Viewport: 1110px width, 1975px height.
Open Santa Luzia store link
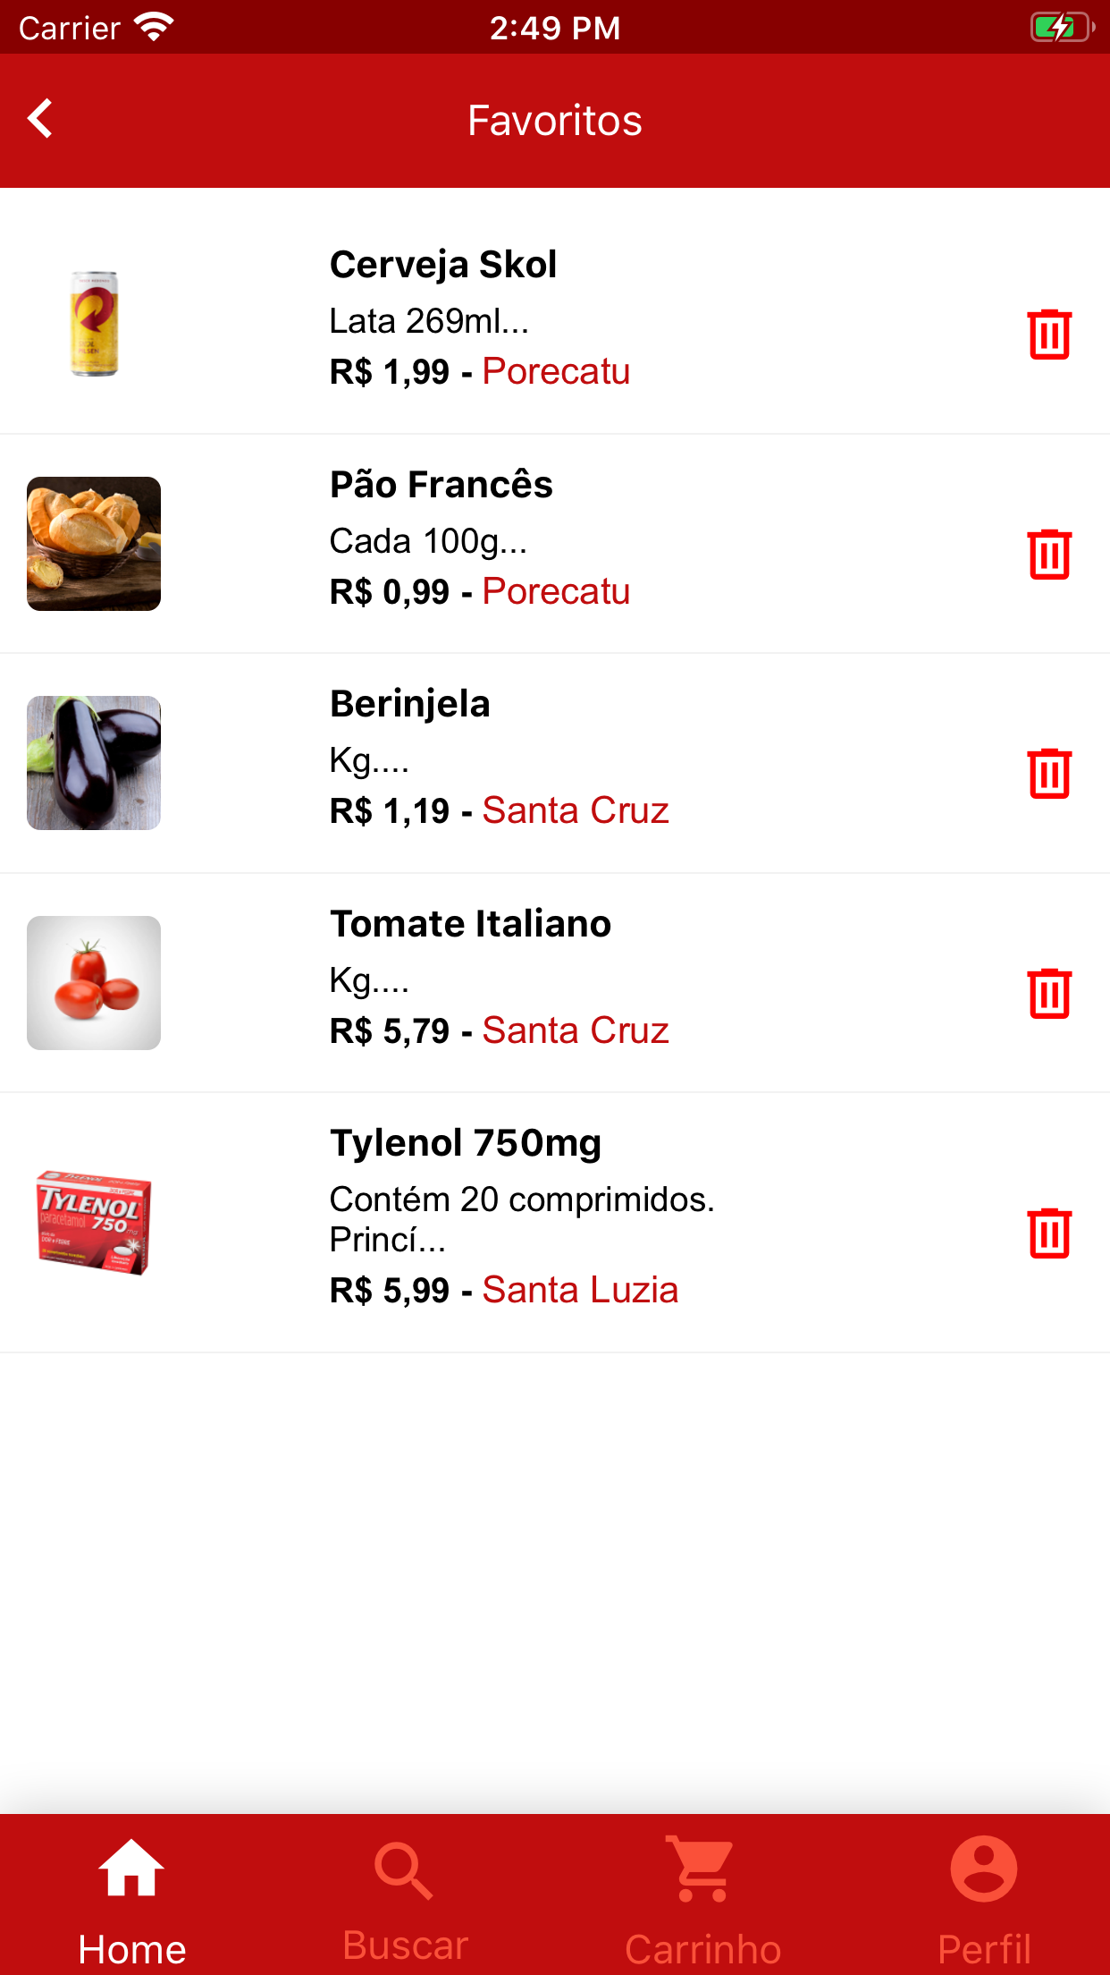(580, 1290)
